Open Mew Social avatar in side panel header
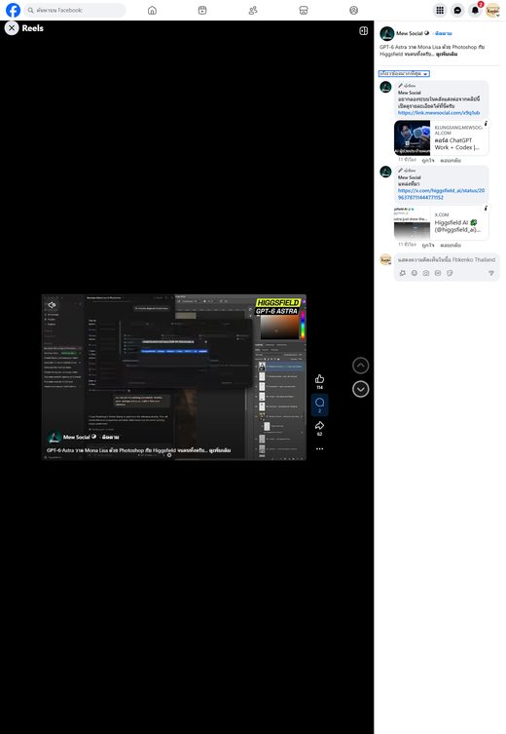The width and height of the screenshot is (506, 734). pos(387,34)
